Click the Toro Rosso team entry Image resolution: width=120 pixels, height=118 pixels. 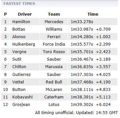tap(54, 52)
